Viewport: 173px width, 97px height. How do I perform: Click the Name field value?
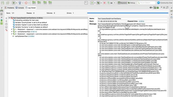pyautogui.click(x=133, y=19)
